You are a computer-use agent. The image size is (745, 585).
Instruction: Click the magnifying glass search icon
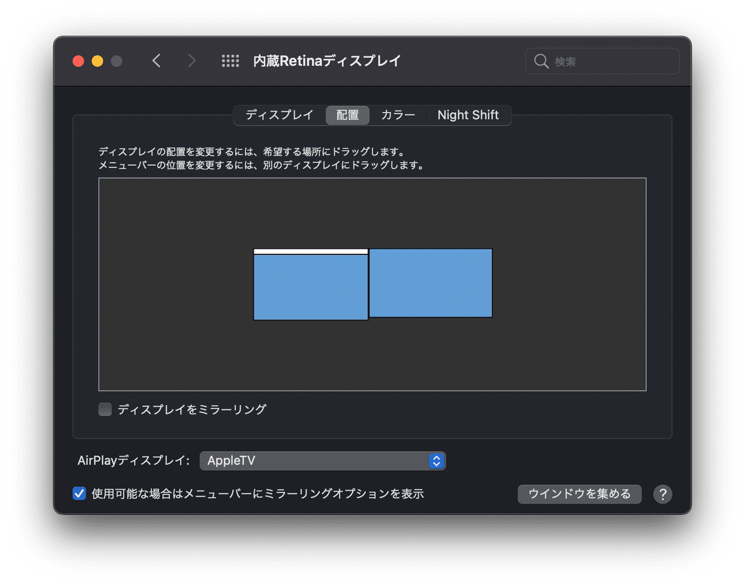(541, 61)
